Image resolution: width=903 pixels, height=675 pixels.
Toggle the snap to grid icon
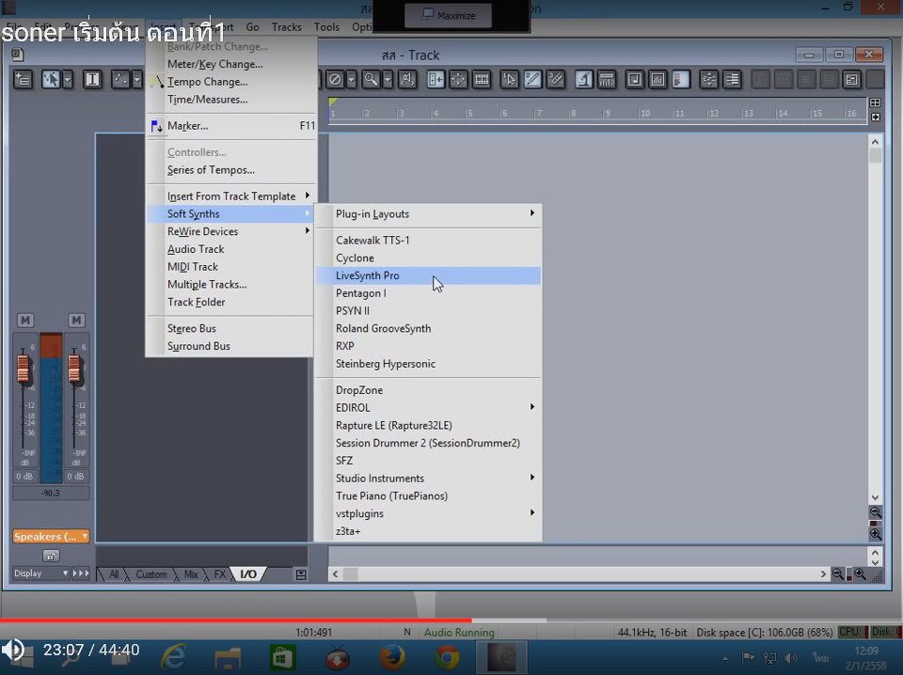click(436, 79)
